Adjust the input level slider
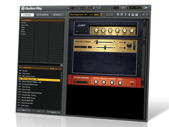Viewport: 169px width, 127px height. [80, 8]
